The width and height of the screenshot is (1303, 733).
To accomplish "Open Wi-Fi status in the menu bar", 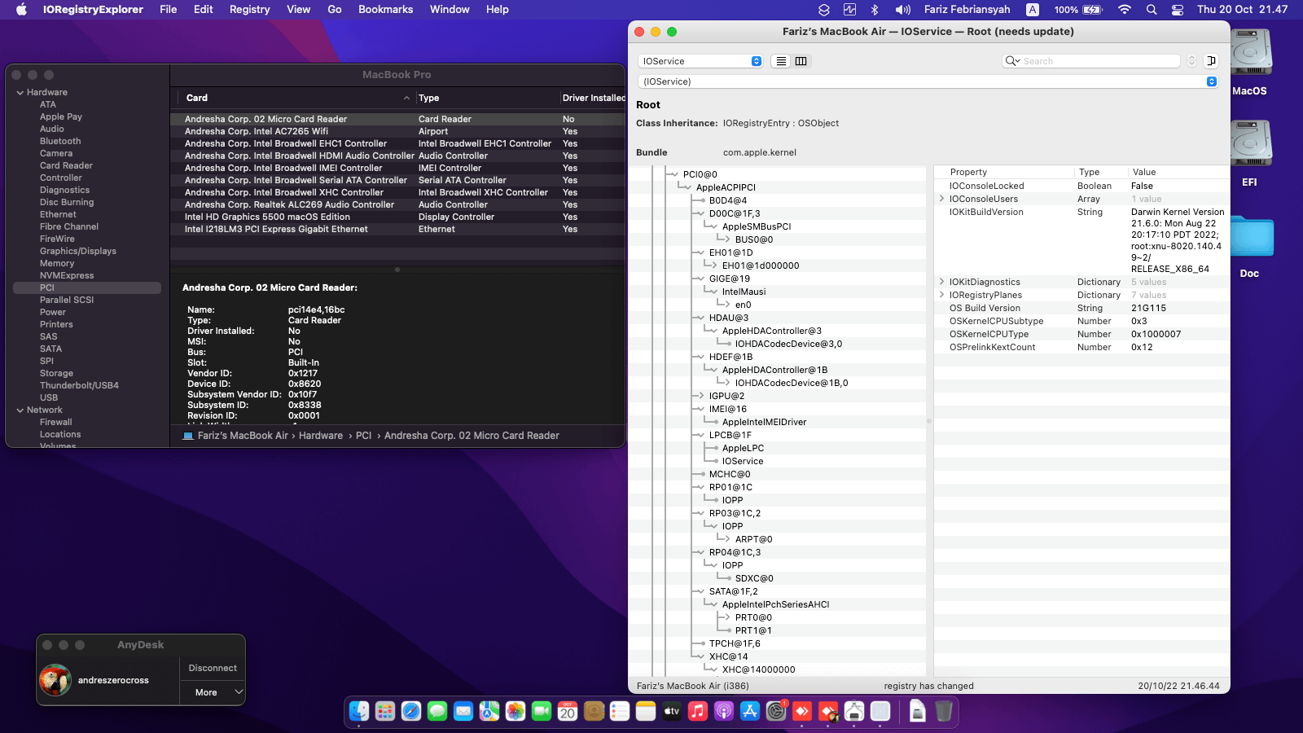I will (1125, 10).
